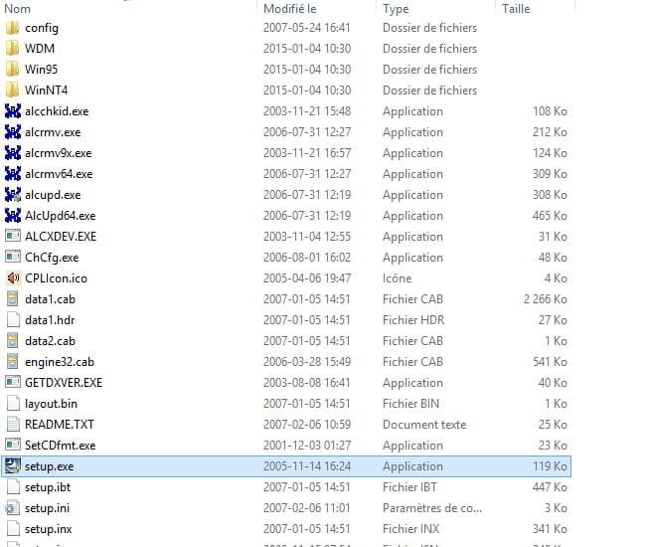The height and width of the screenshot is (547, 645).
Task: Select the SetCDfmt.exe file name
Action: point(60,445)
